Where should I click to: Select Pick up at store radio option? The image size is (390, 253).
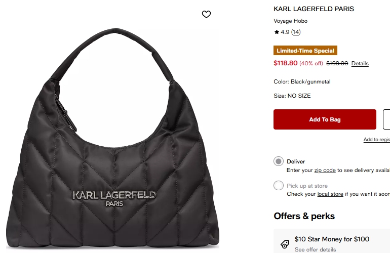(x=279, y=185)
